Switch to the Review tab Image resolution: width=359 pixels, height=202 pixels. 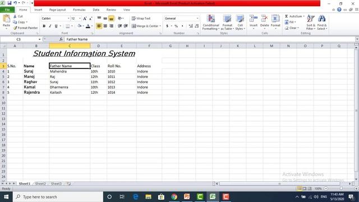point(111,10)
